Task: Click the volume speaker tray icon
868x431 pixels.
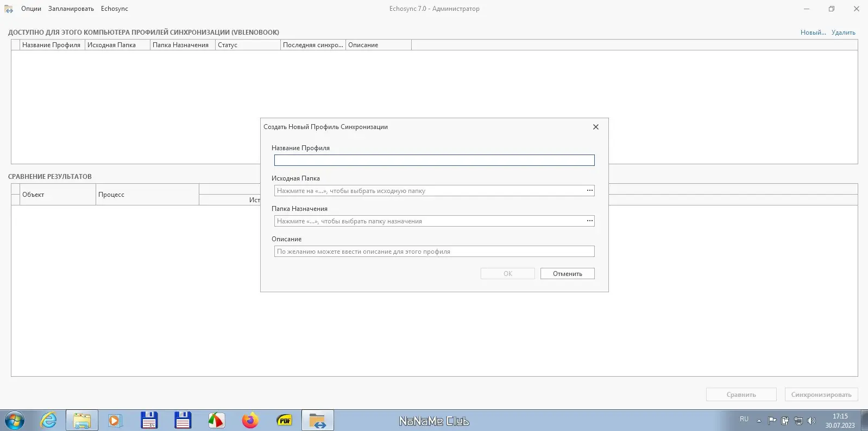Action: click(812, 421)
